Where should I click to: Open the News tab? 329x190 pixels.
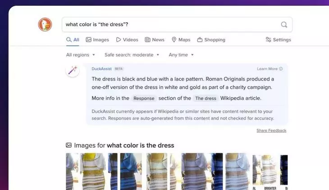pyautogui.click(x=155, y=40)
